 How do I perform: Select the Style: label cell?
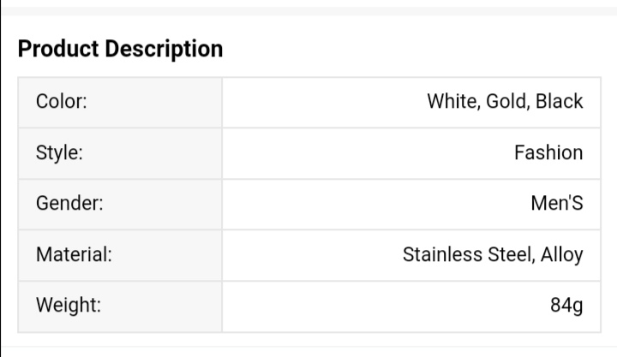click(x=120, y=153)
